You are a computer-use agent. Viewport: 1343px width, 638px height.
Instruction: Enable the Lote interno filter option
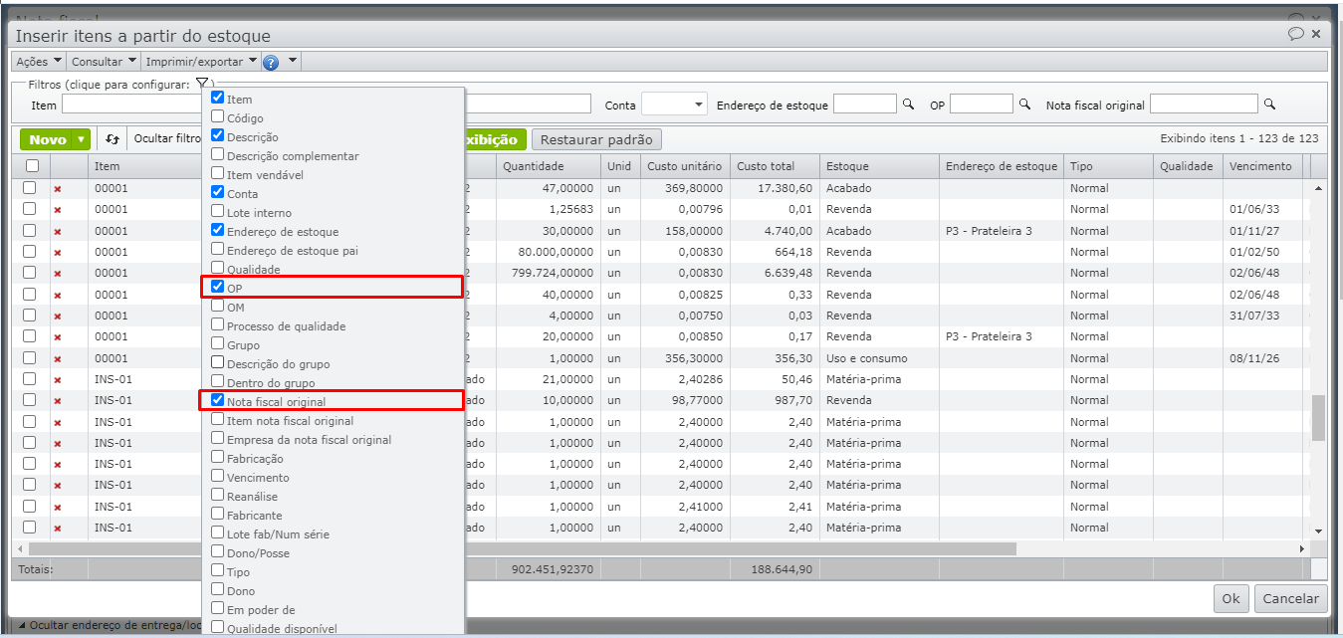point(218,212)
